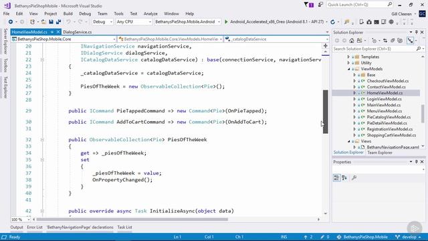The width and height of the screenshot is (428, 241).
Task: Select LoginViewModel.cs in Solution Explorer
Action: click(x=384, y=99)
